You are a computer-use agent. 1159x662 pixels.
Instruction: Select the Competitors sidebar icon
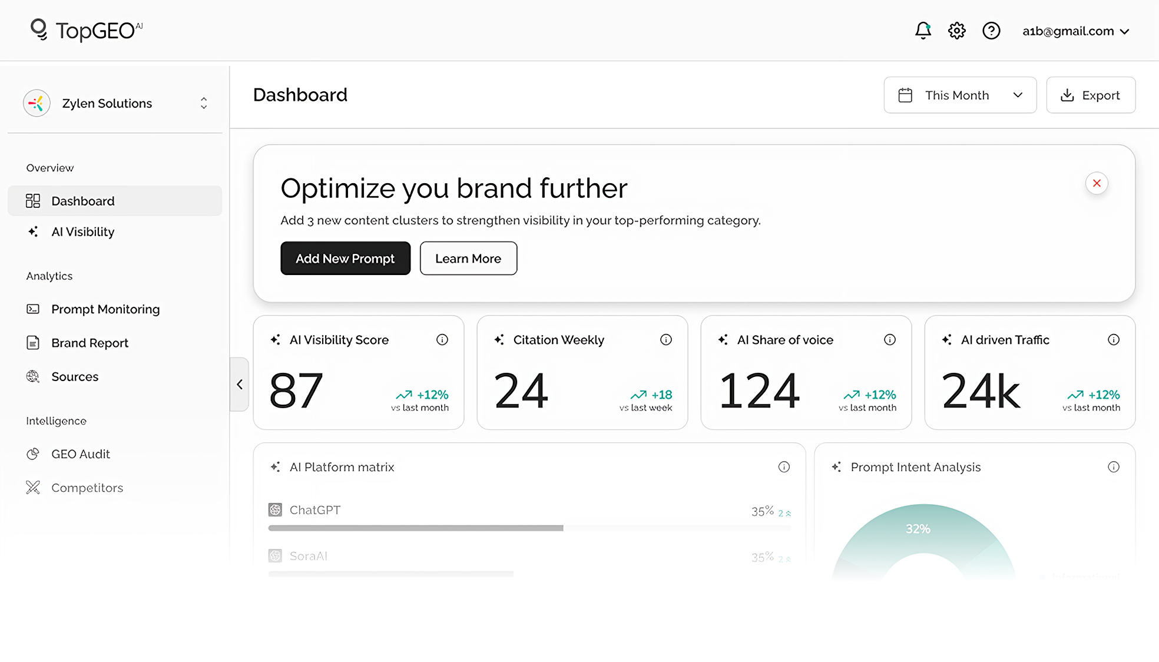[x=34, y=487]
